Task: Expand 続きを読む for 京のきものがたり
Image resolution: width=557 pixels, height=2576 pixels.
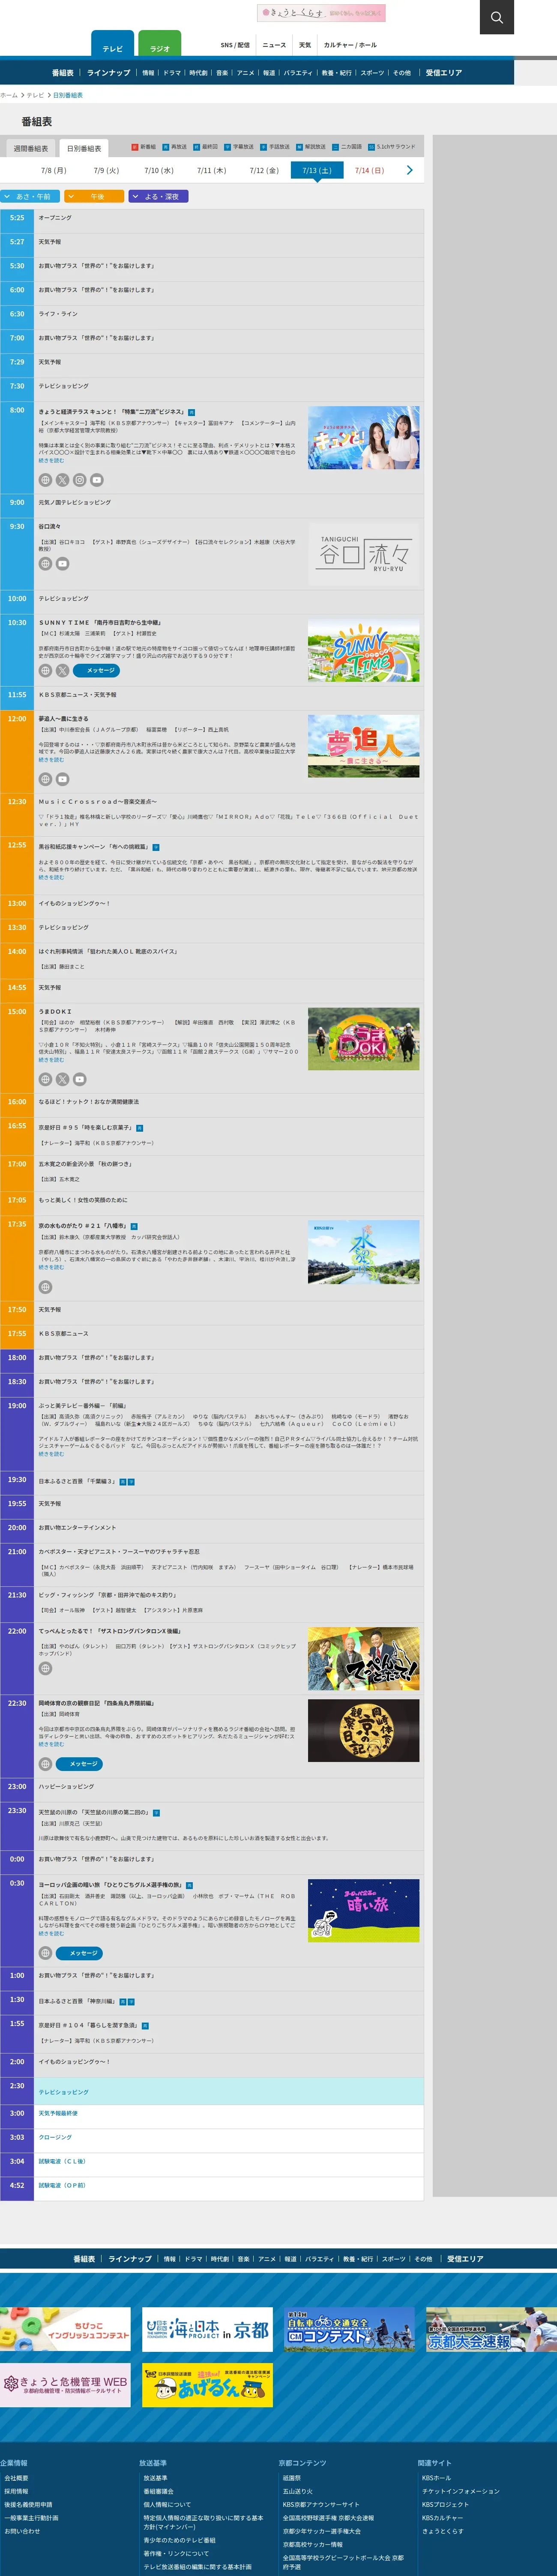Action: click(51, 1267)
